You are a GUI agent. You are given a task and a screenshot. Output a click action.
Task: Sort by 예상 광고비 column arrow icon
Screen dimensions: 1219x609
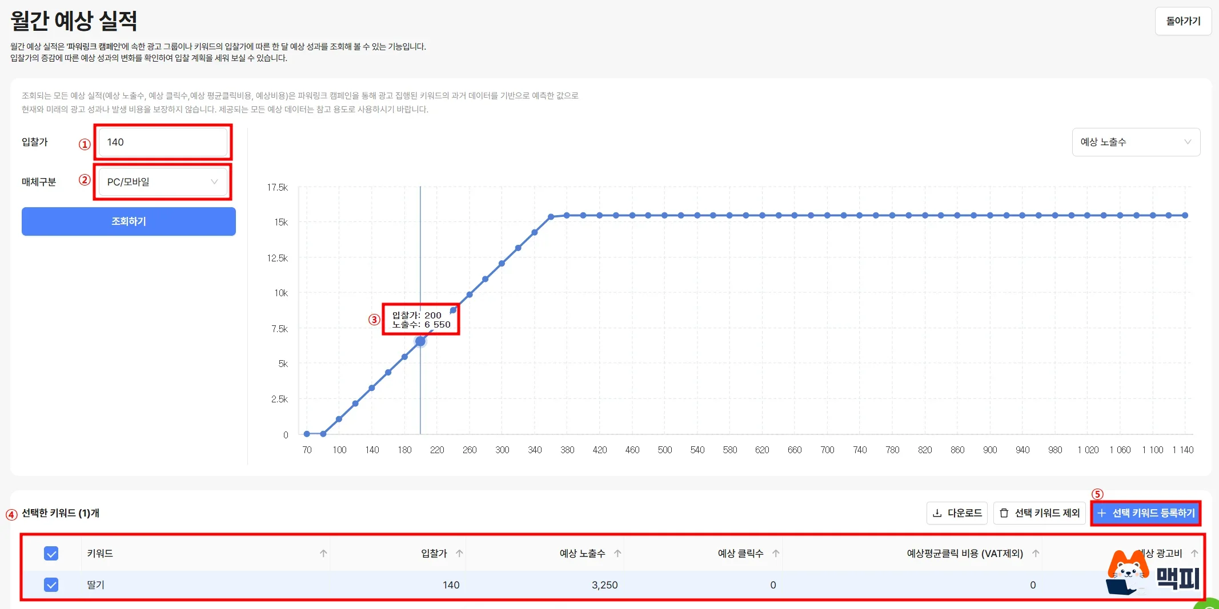1194,554
